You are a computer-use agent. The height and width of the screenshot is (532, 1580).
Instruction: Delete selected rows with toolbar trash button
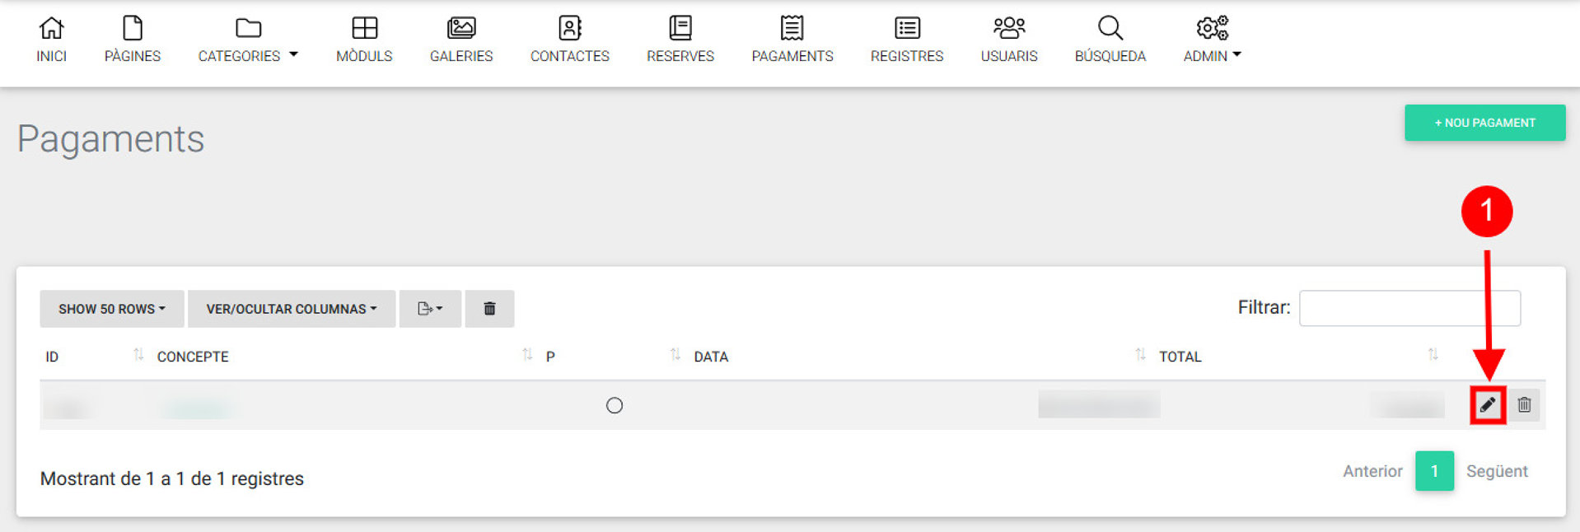click(489, 309)
